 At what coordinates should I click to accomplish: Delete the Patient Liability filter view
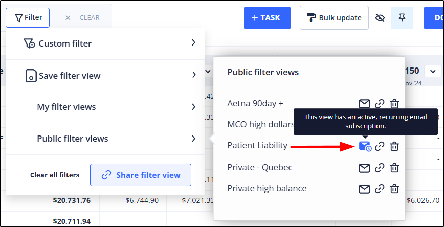(x=394, y=146)
